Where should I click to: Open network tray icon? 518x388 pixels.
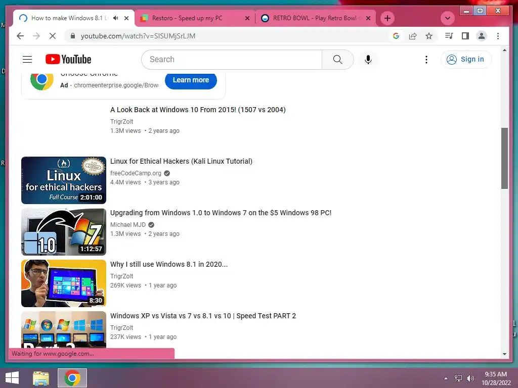click(458, 378)
